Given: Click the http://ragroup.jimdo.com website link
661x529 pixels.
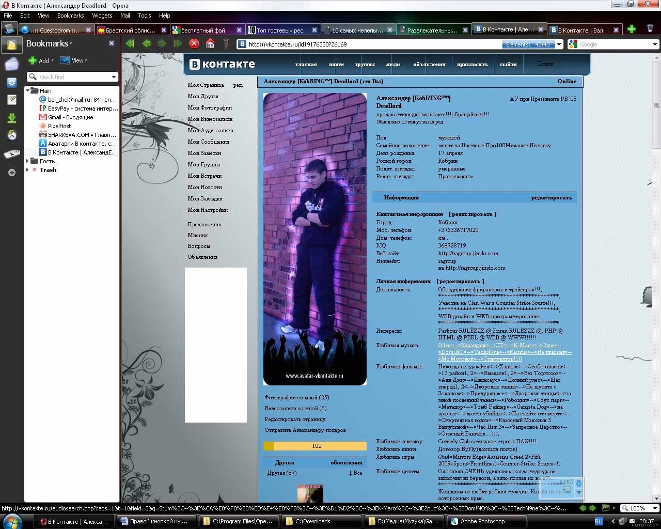Looking at the screenshot, I should pyautogui.click(x=468, y=254).
